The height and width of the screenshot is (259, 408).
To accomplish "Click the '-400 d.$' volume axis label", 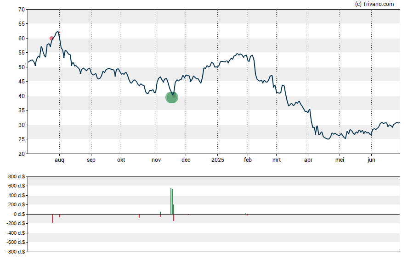I will tap(16, 233).
